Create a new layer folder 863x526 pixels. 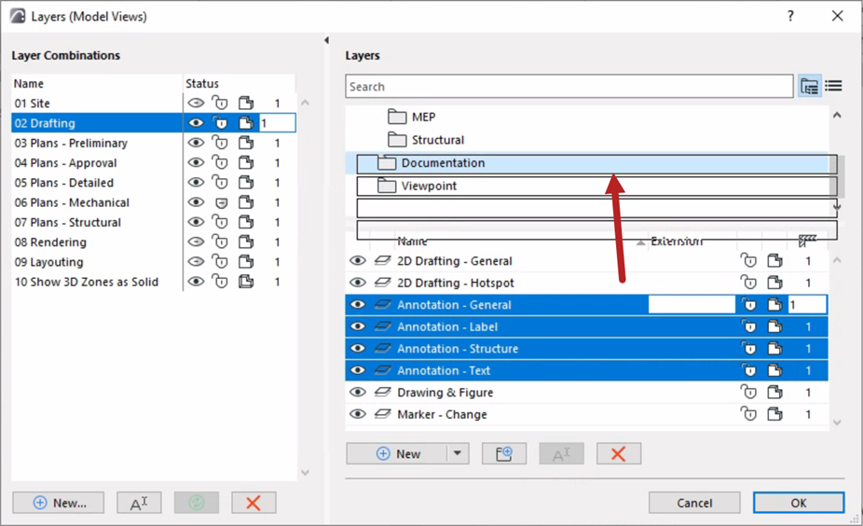(x=503, y=454)
